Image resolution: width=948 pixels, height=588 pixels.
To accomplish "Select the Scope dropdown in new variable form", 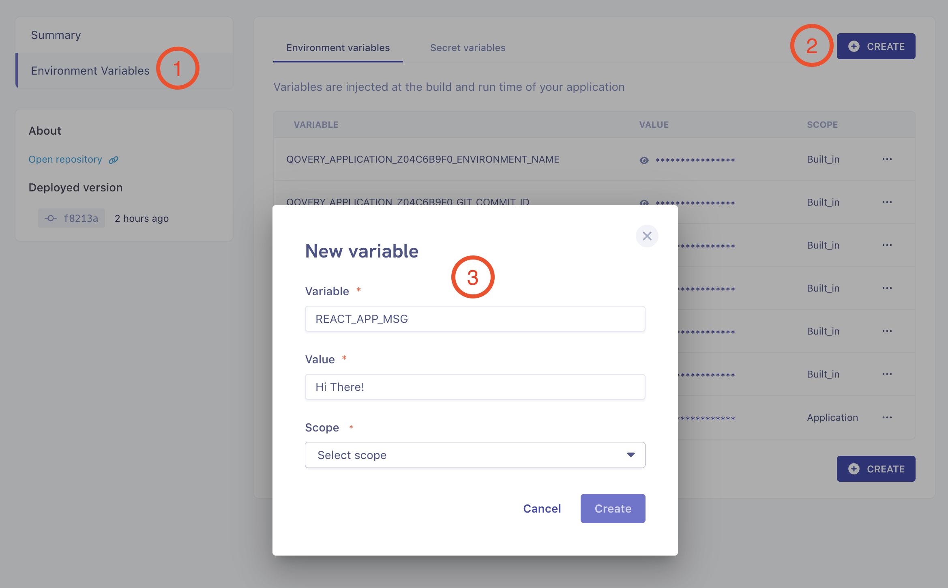I will tap(474, 455).
